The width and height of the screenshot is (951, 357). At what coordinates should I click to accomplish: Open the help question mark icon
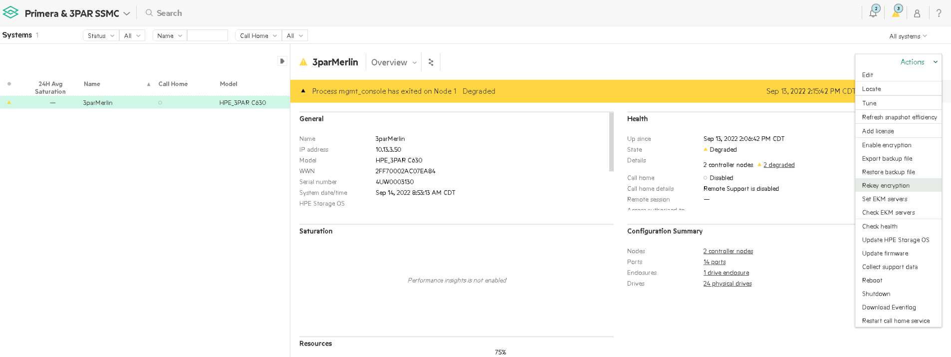tap(939, 13)
